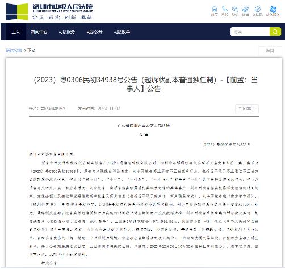Viewport: 285px width, 269px height.
Task: Open the 新闻中心 menu
Action: (39, 32)
